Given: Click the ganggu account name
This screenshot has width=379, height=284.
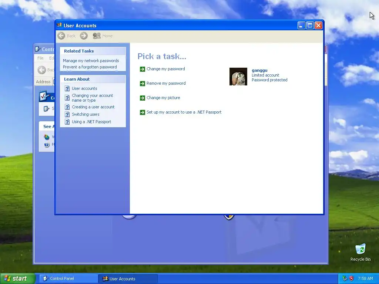Looking at the screenshot, I should (259, 70).
